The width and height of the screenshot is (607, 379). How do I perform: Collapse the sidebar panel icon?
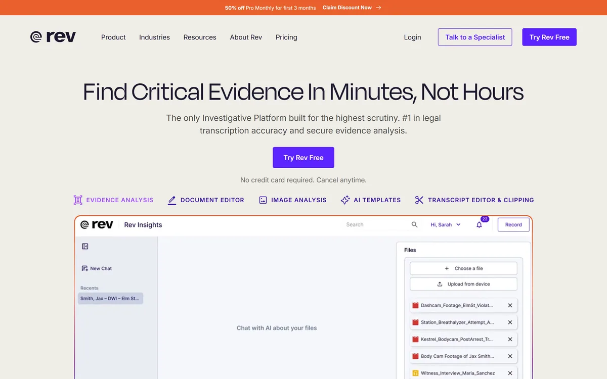pyautogui.click(x=85, y=246)
